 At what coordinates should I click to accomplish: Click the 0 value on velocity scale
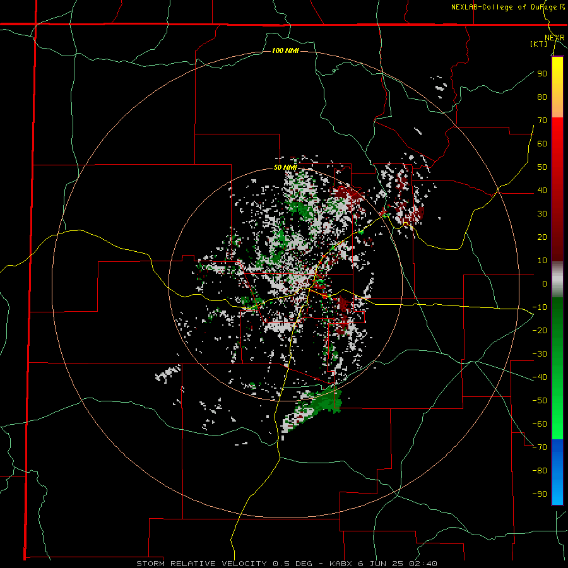[545, 283]
